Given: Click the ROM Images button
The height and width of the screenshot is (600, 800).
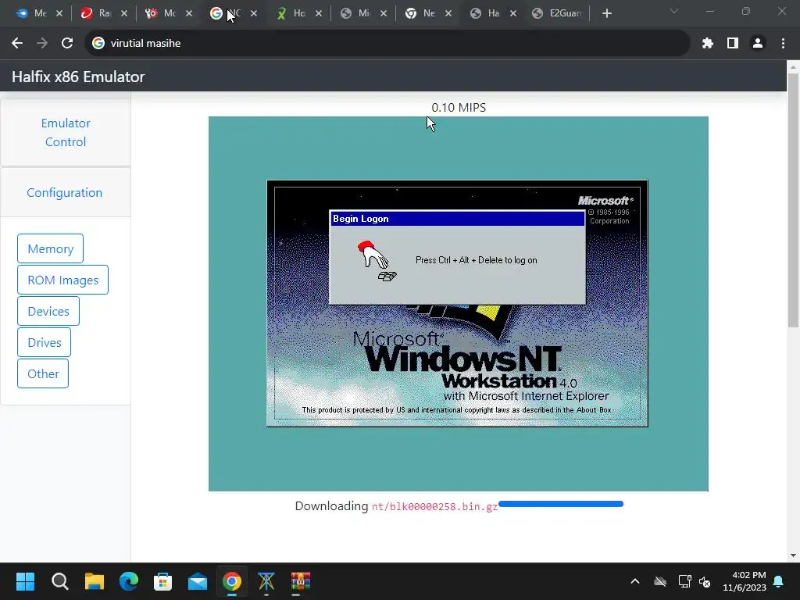Looking at the screenshot, I should [x=62, y=280].
